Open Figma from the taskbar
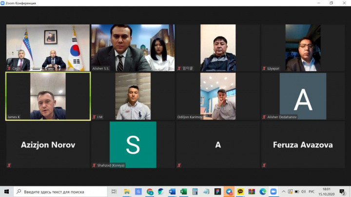 [217, 192]
